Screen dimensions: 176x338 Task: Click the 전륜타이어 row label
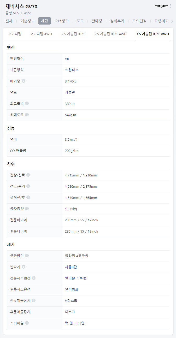[x=19, y=220]
